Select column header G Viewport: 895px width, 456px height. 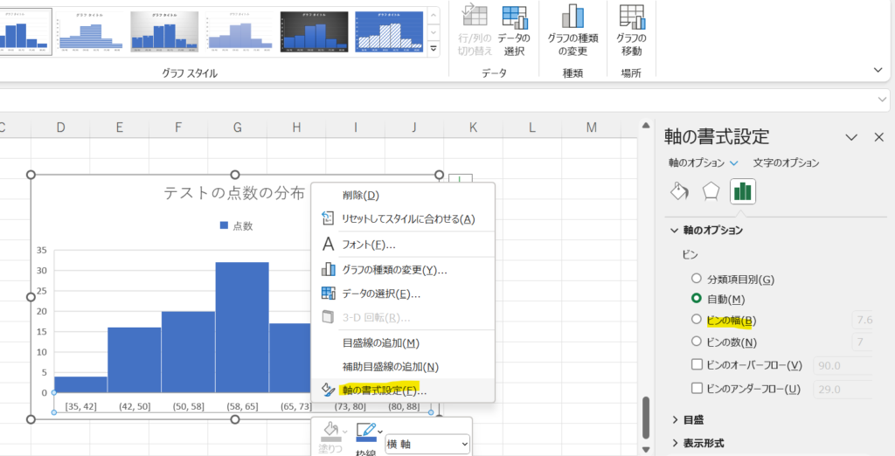pos(238,128)
